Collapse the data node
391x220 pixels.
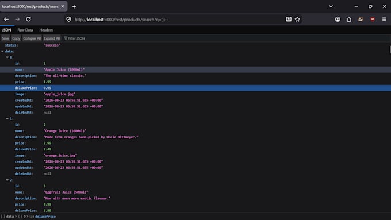point(2,51)
